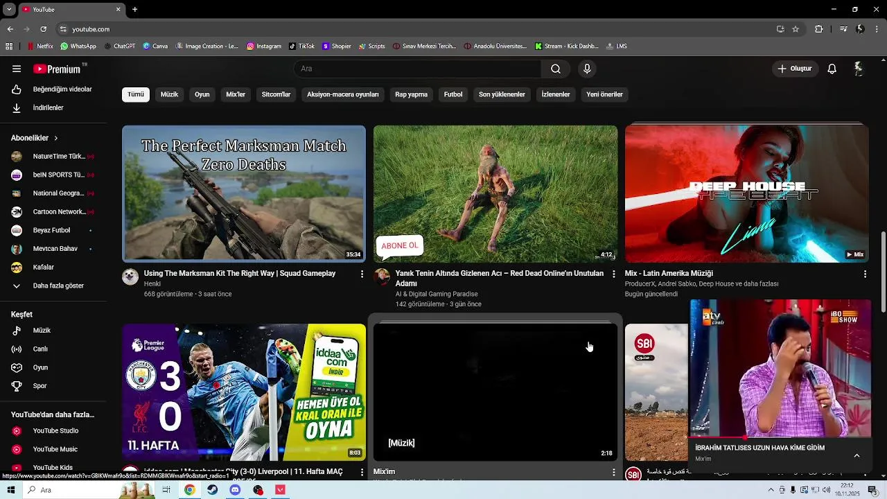This screenshot has height=499, width=887.
Task: Select the Yeni öneriler chip
Action: 605,94
